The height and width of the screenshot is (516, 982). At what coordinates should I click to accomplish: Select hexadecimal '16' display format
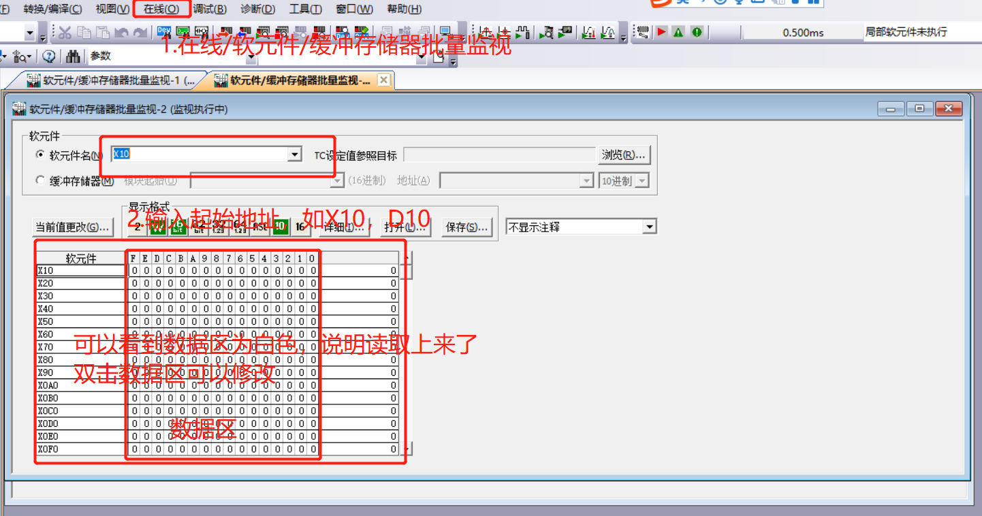[x=300, y=227]
